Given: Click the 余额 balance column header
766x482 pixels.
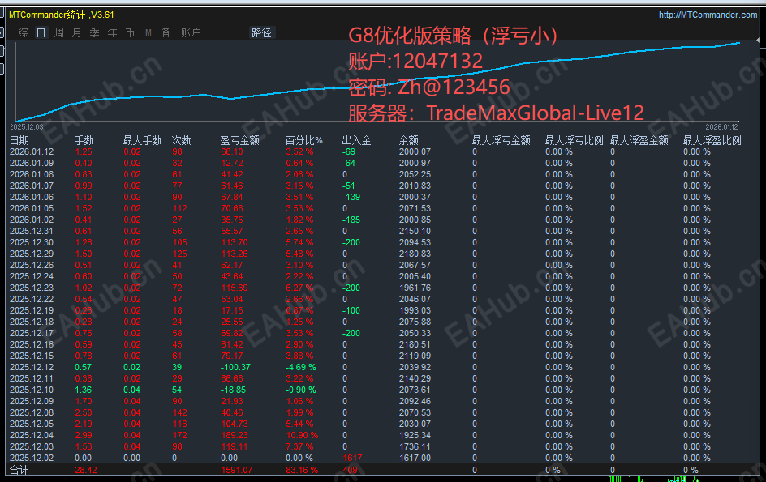Looking at the screenshot, I should click(408, 139).
